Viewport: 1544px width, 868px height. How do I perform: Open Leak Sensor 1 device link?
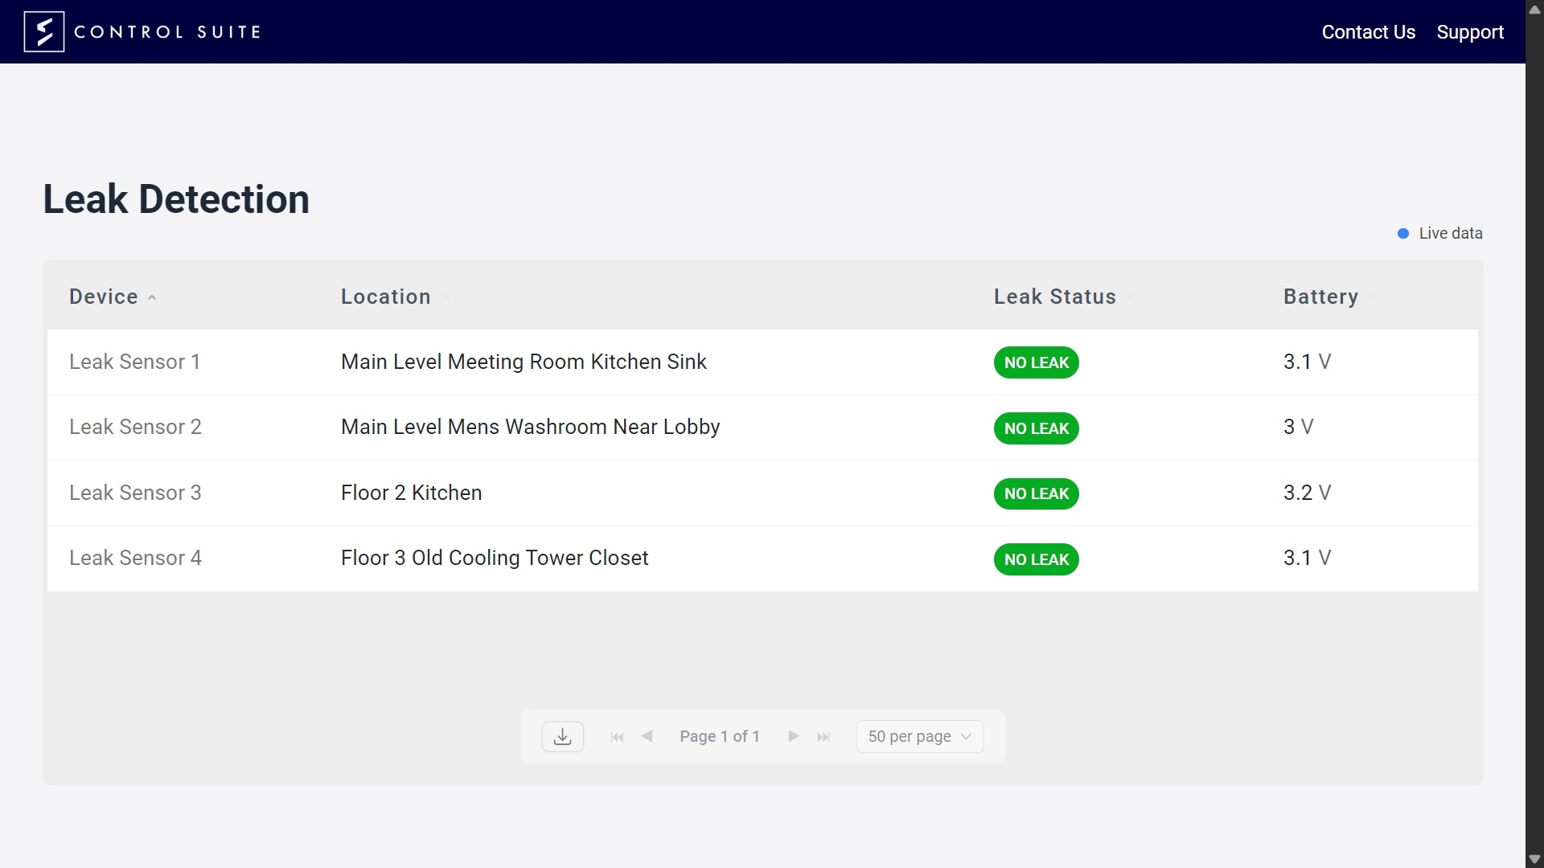[134, 362]
